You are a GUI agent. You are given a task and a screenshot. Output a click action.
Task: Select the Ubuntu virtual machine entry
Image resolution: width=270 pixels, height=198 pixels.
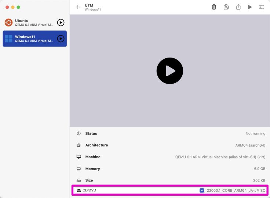tap(34, 23)
